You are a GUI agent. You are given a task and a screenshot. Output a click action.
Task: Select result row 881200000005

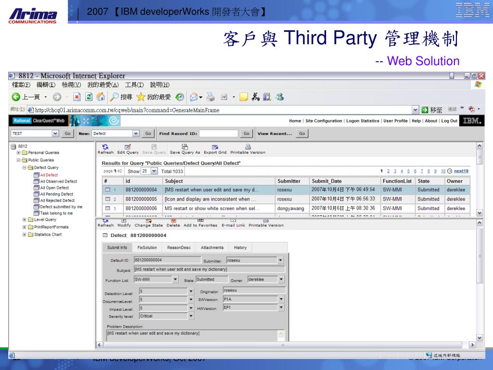click(286, 199)
